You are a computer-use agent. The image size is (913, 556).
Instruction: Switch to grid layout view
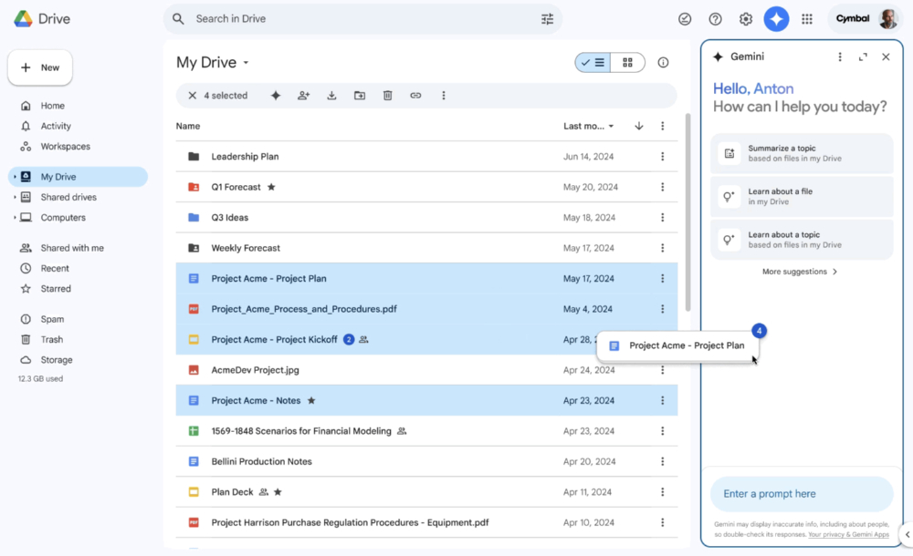point(627,62)
